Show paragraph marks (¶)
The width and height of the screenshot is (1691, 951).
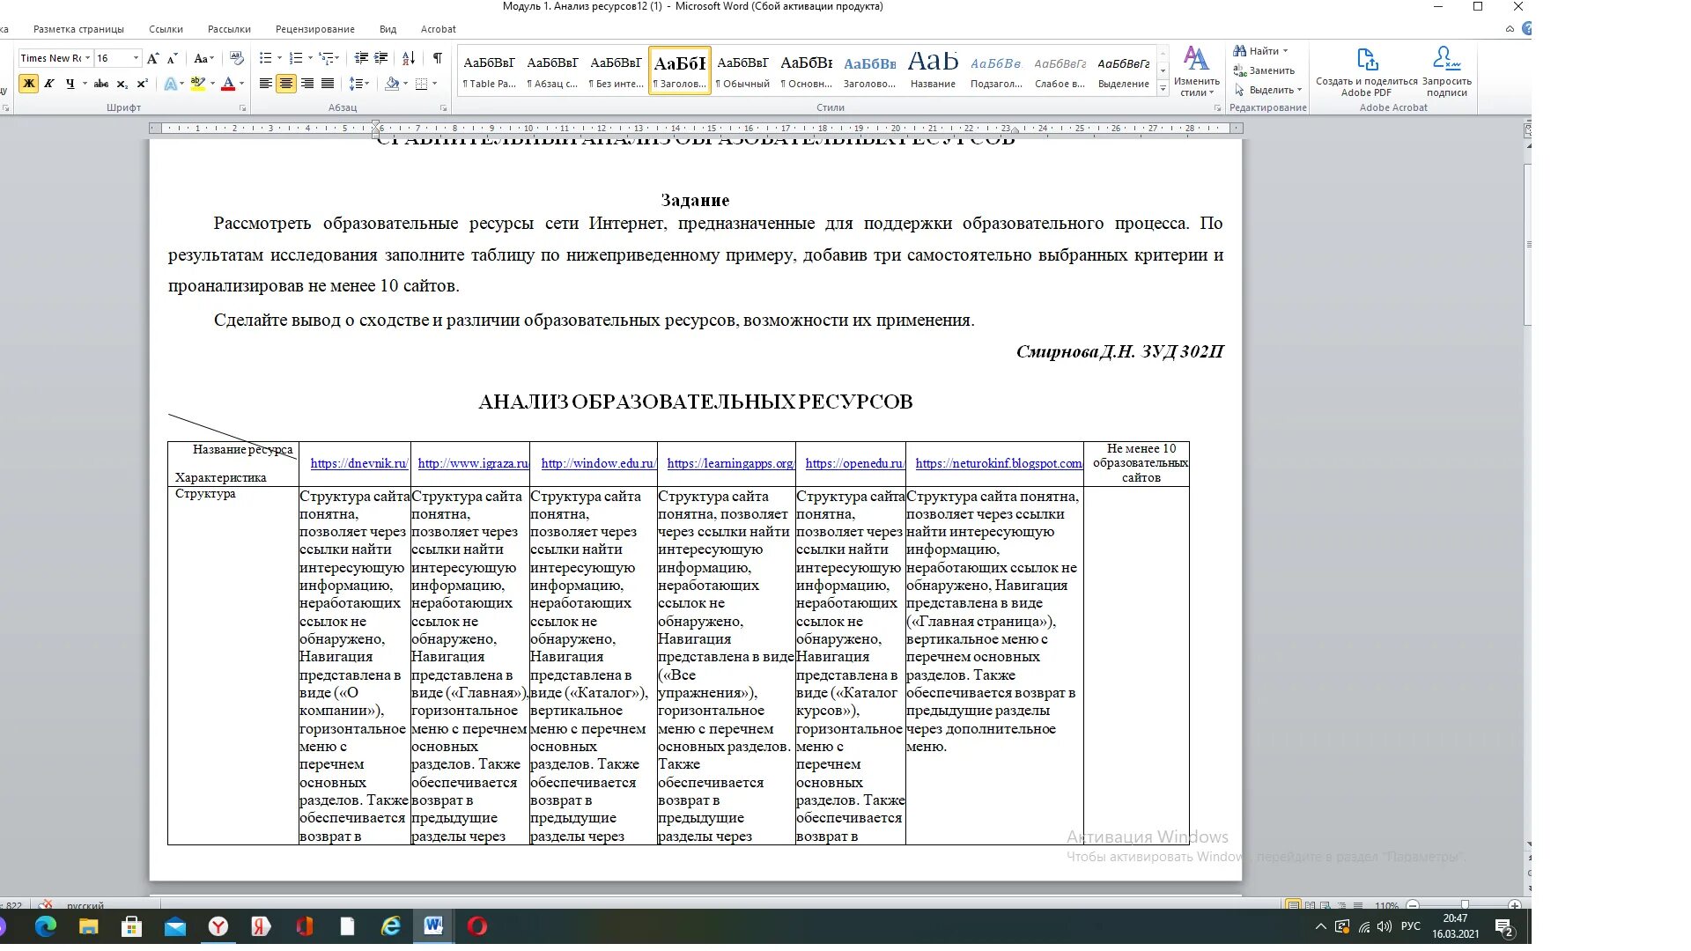pos(437,58)
